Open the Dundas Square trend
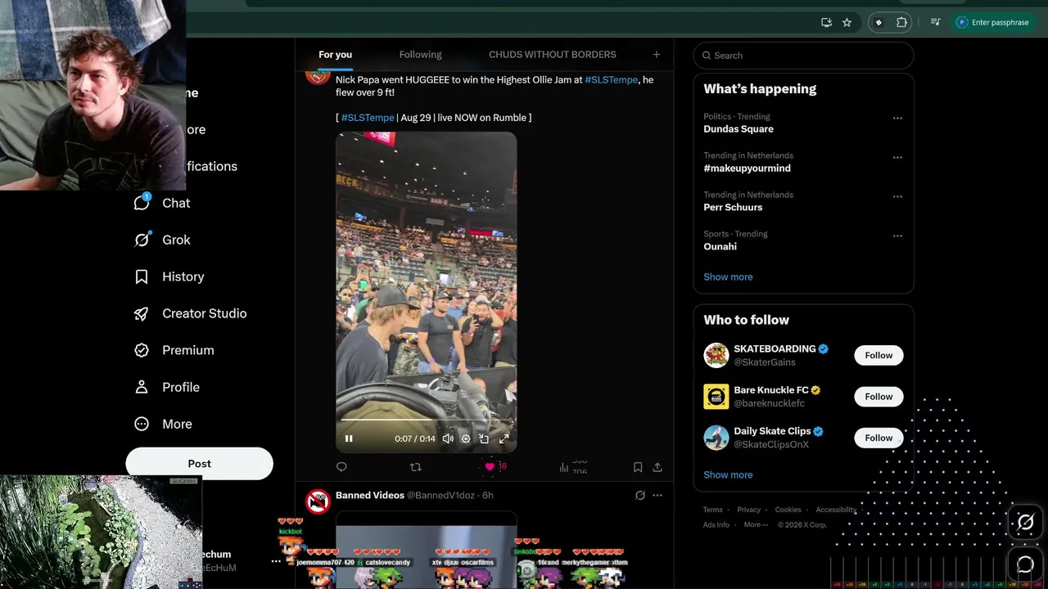The width and height of the screenshot is (1048, 589). click(739, 129)
